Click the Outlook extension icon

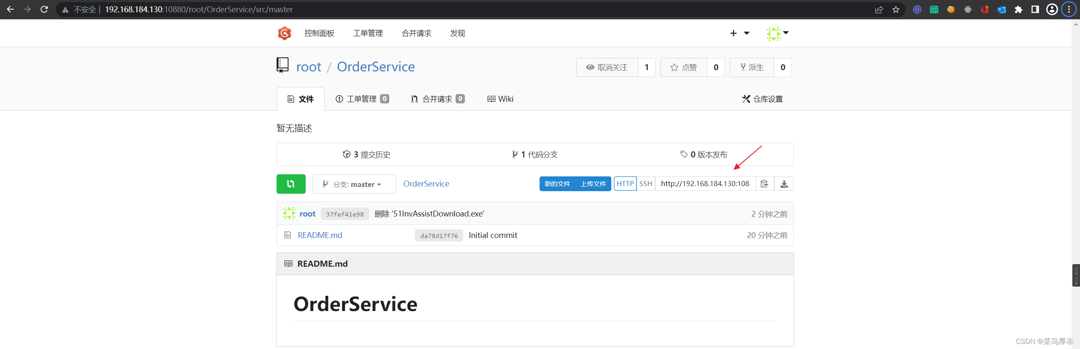click(1001, 9)
